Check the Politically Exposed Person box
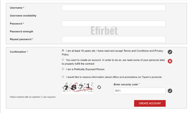 point(63,69)
